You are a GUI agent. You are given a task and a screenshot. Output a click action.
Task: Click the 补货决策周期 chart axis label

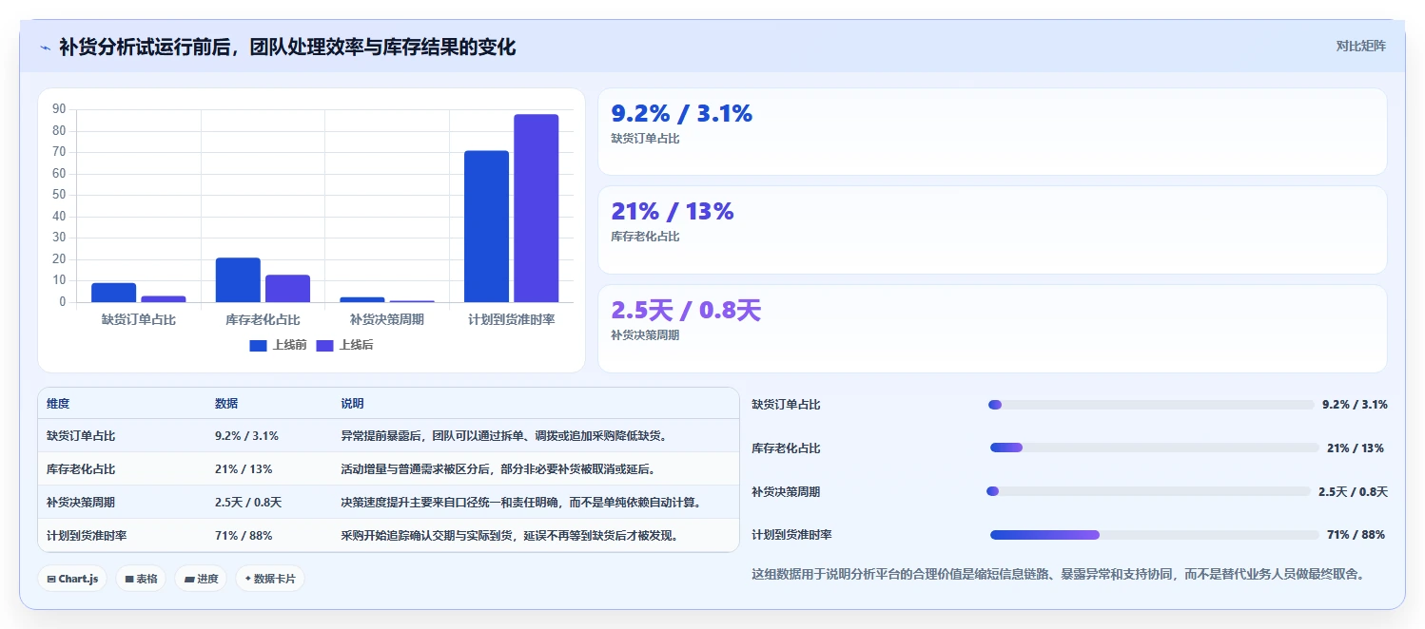[387, 320]
